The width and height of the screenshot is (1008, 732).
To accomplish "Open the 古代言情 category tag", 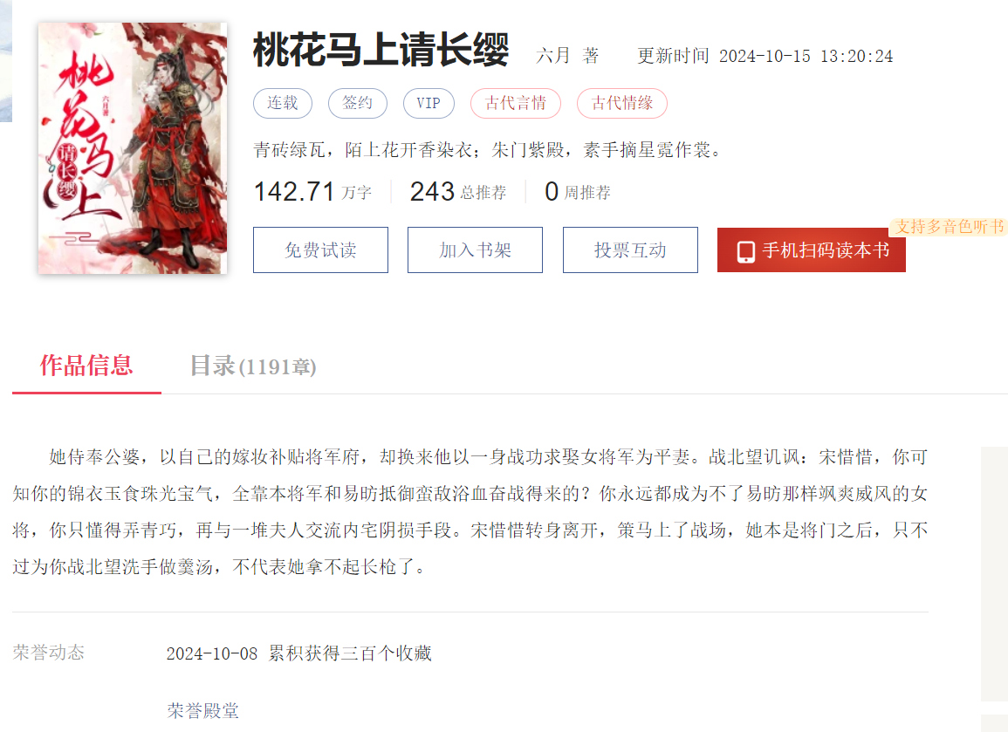I will [x=516, y=103].
